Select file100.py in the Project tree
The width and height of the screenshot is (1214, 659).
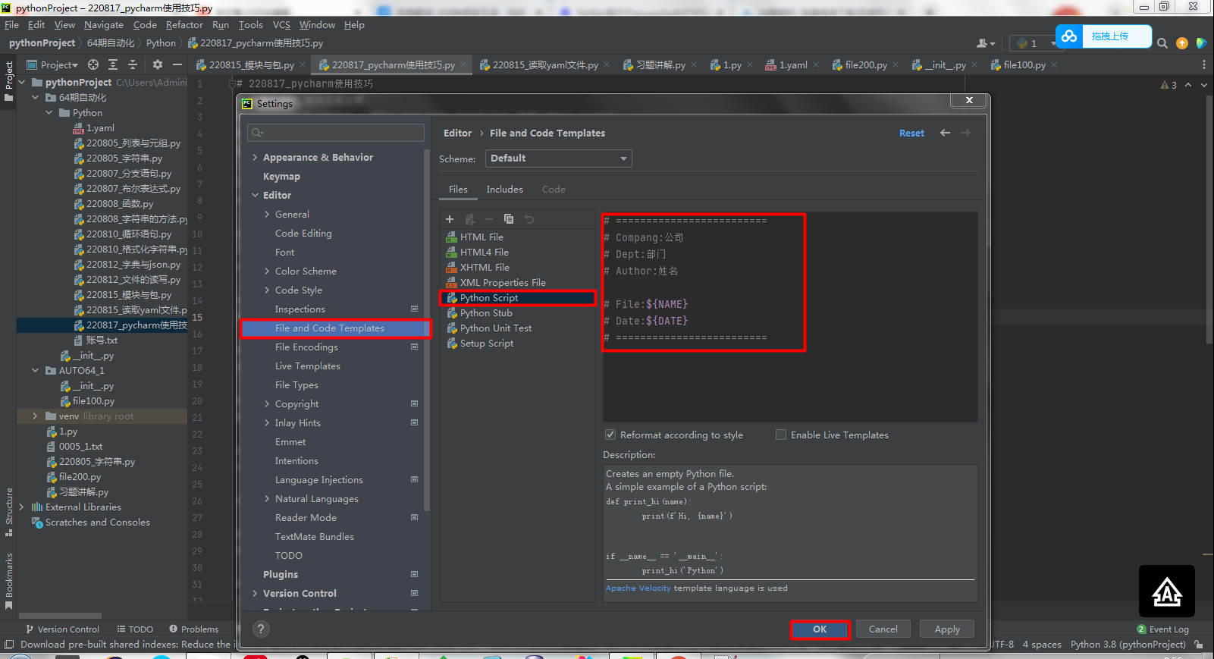pos(93,401)
